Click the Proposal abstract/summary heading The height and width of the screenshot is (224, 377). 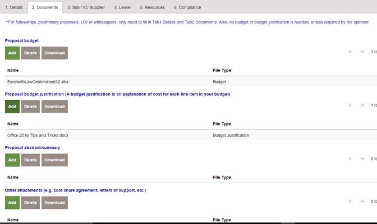pos(33,148)
